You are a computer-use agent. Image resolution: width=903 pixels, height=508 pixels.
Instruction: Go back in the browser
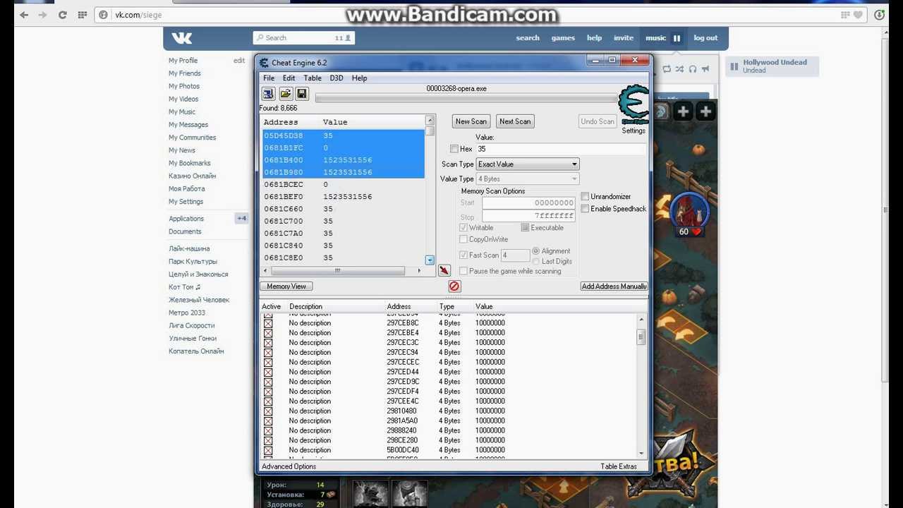24,14
